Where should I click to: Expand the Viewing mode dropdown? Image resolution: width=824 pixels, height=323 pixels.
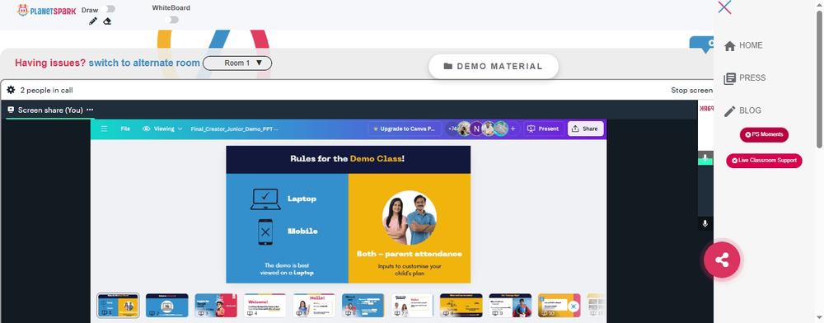click(x=162, y=129)
